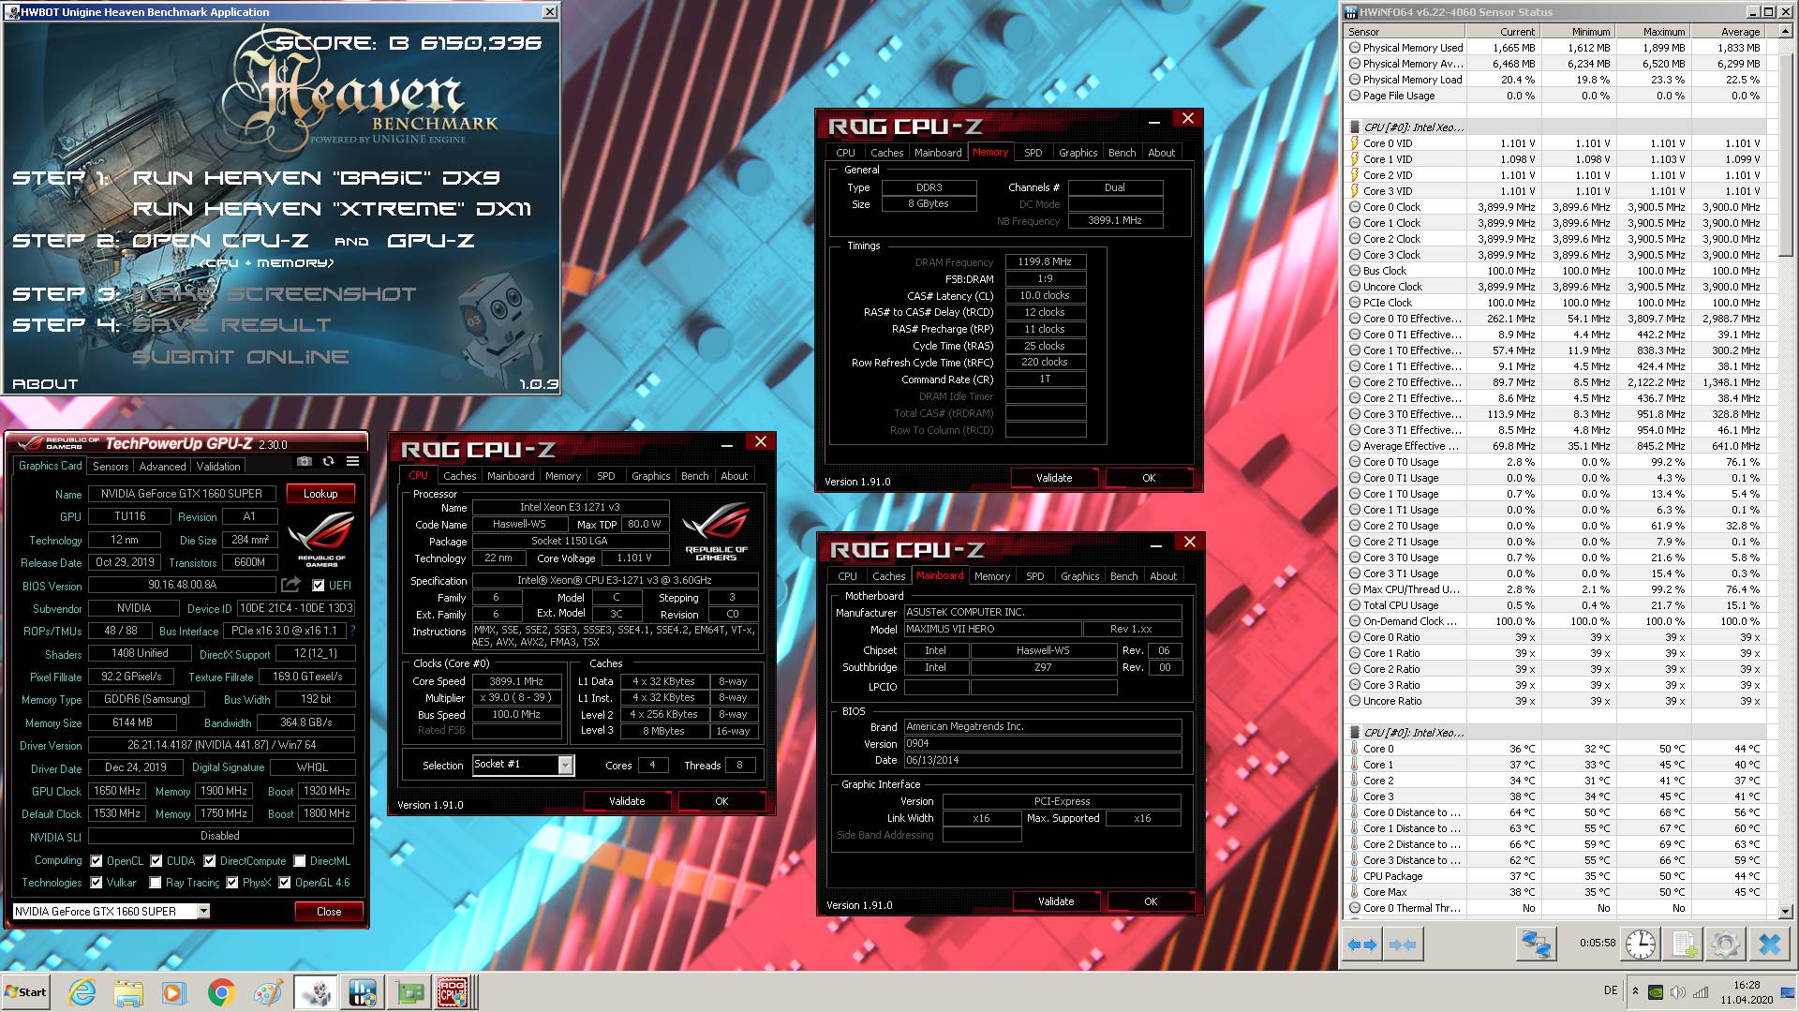Open About in the Heaven benchmark app

click(x=45, y=384)
